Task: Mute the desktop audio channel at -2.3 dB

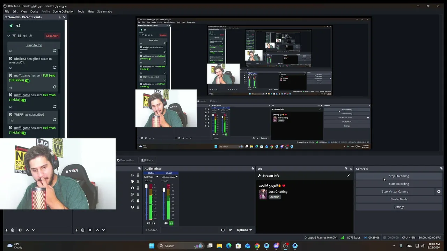Action: [x=166, y=223]
